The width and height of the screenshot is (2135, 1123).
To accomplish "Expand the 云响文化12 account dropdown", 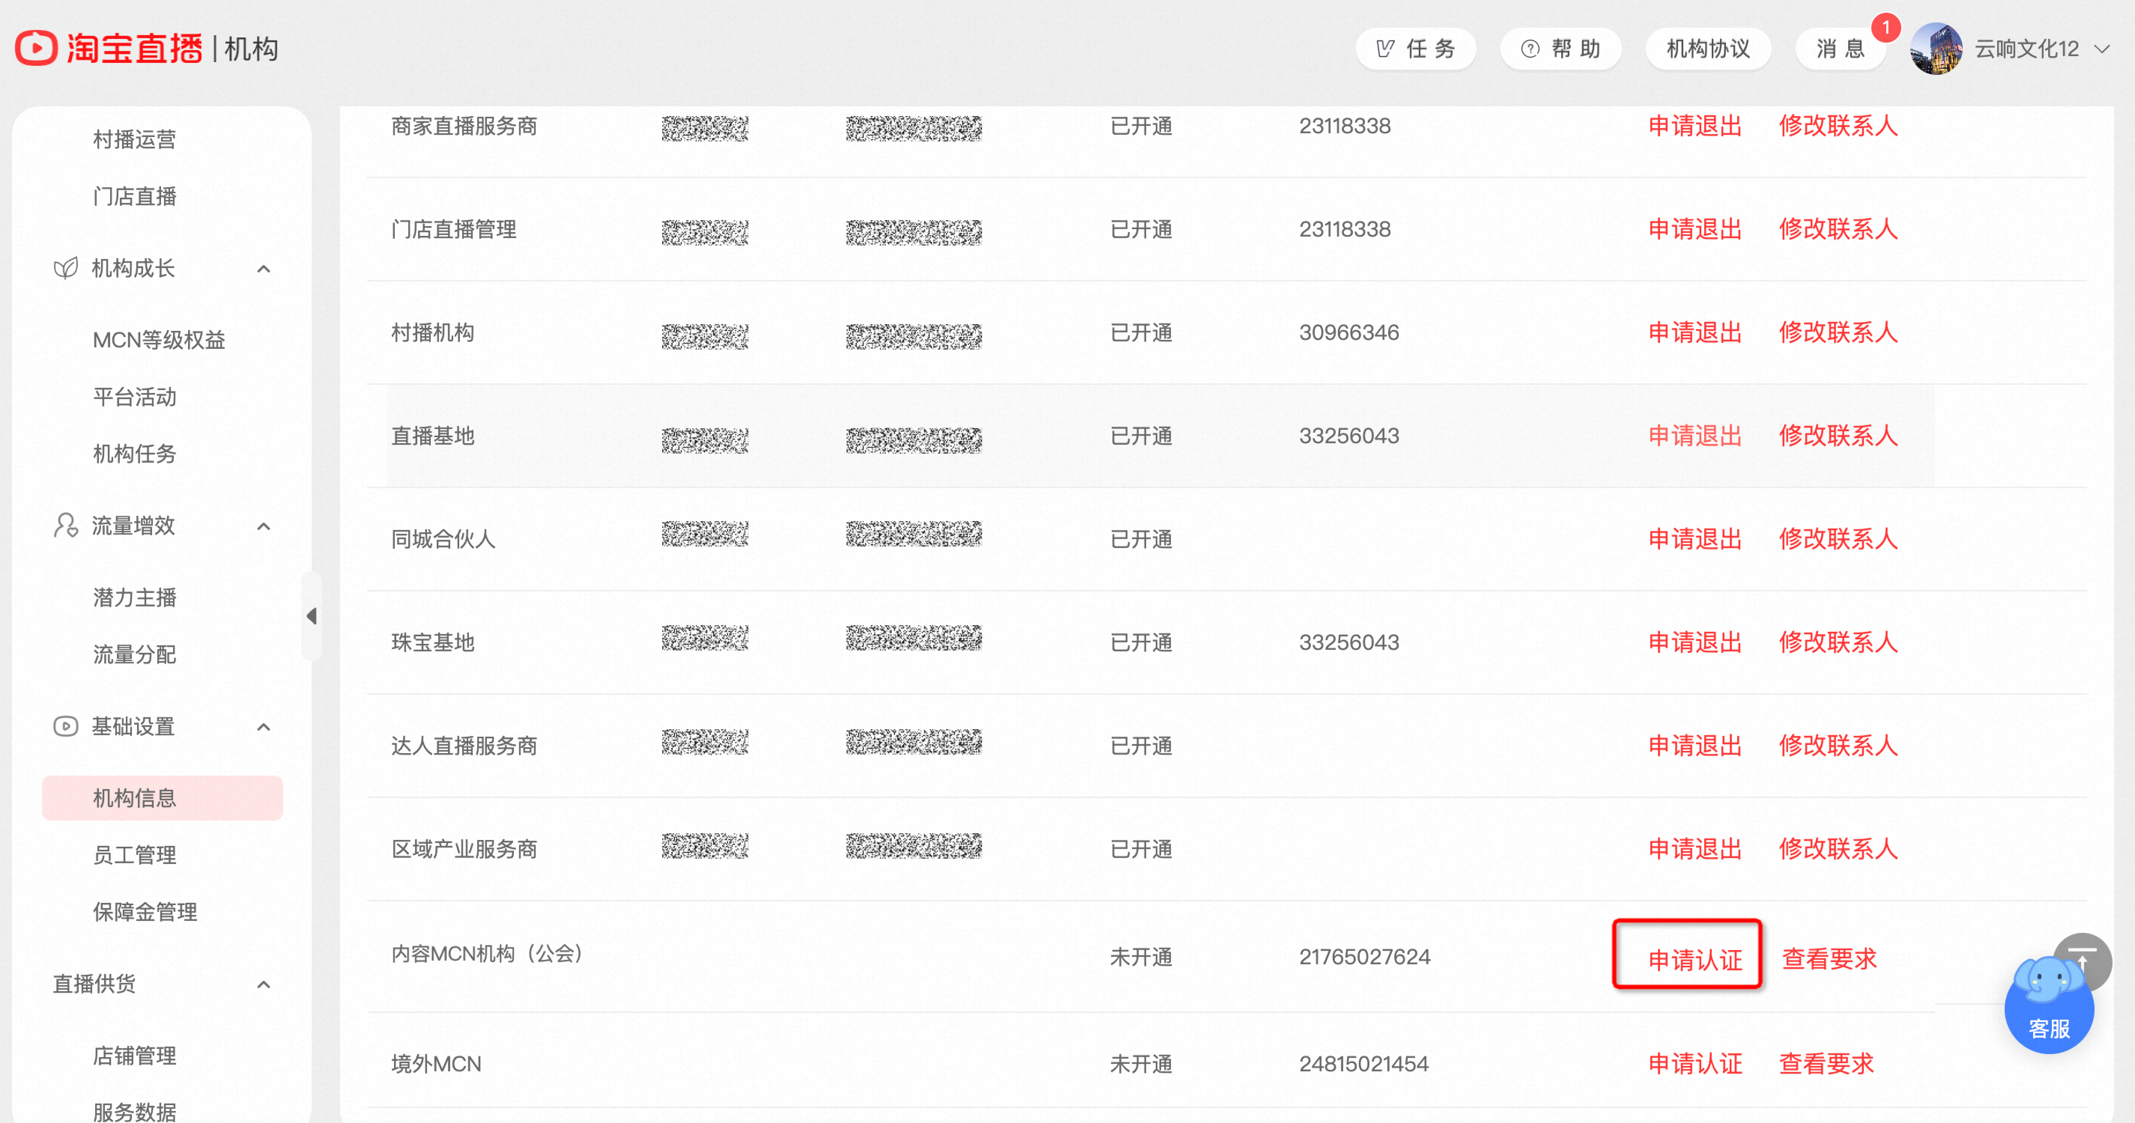I will pos(2102,49).
